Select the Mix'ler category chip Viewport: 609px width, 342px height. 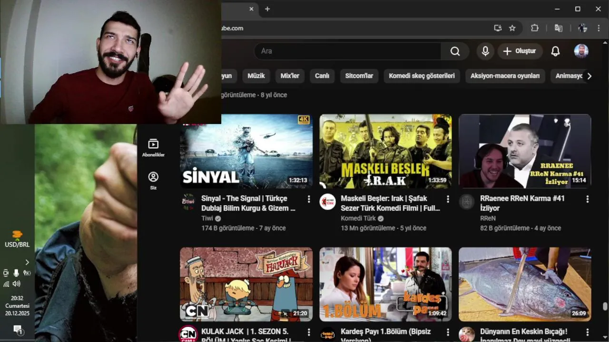point(290,76)
